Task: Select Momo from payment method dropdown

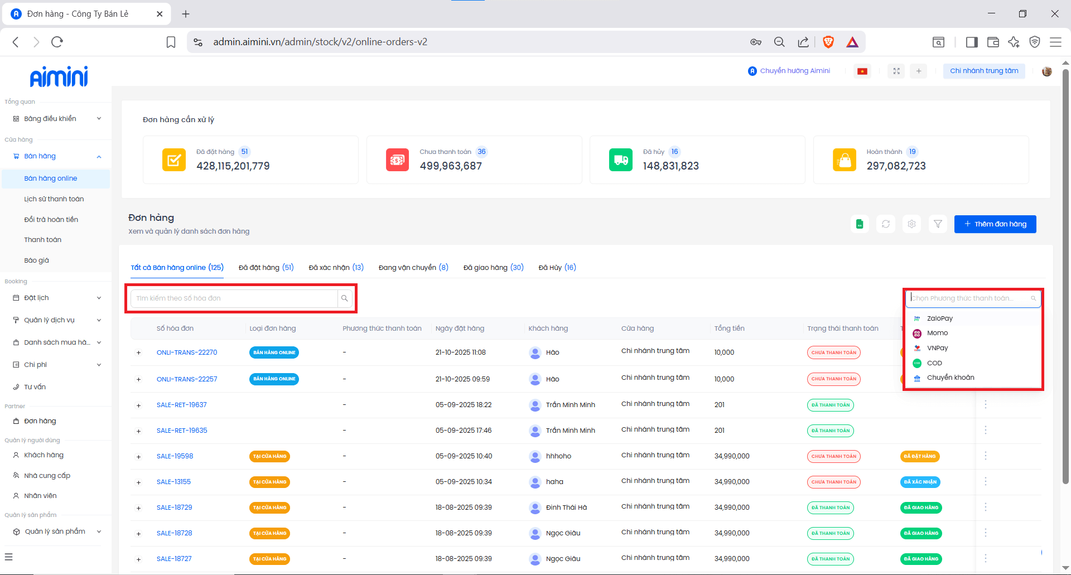Action: 937,333
